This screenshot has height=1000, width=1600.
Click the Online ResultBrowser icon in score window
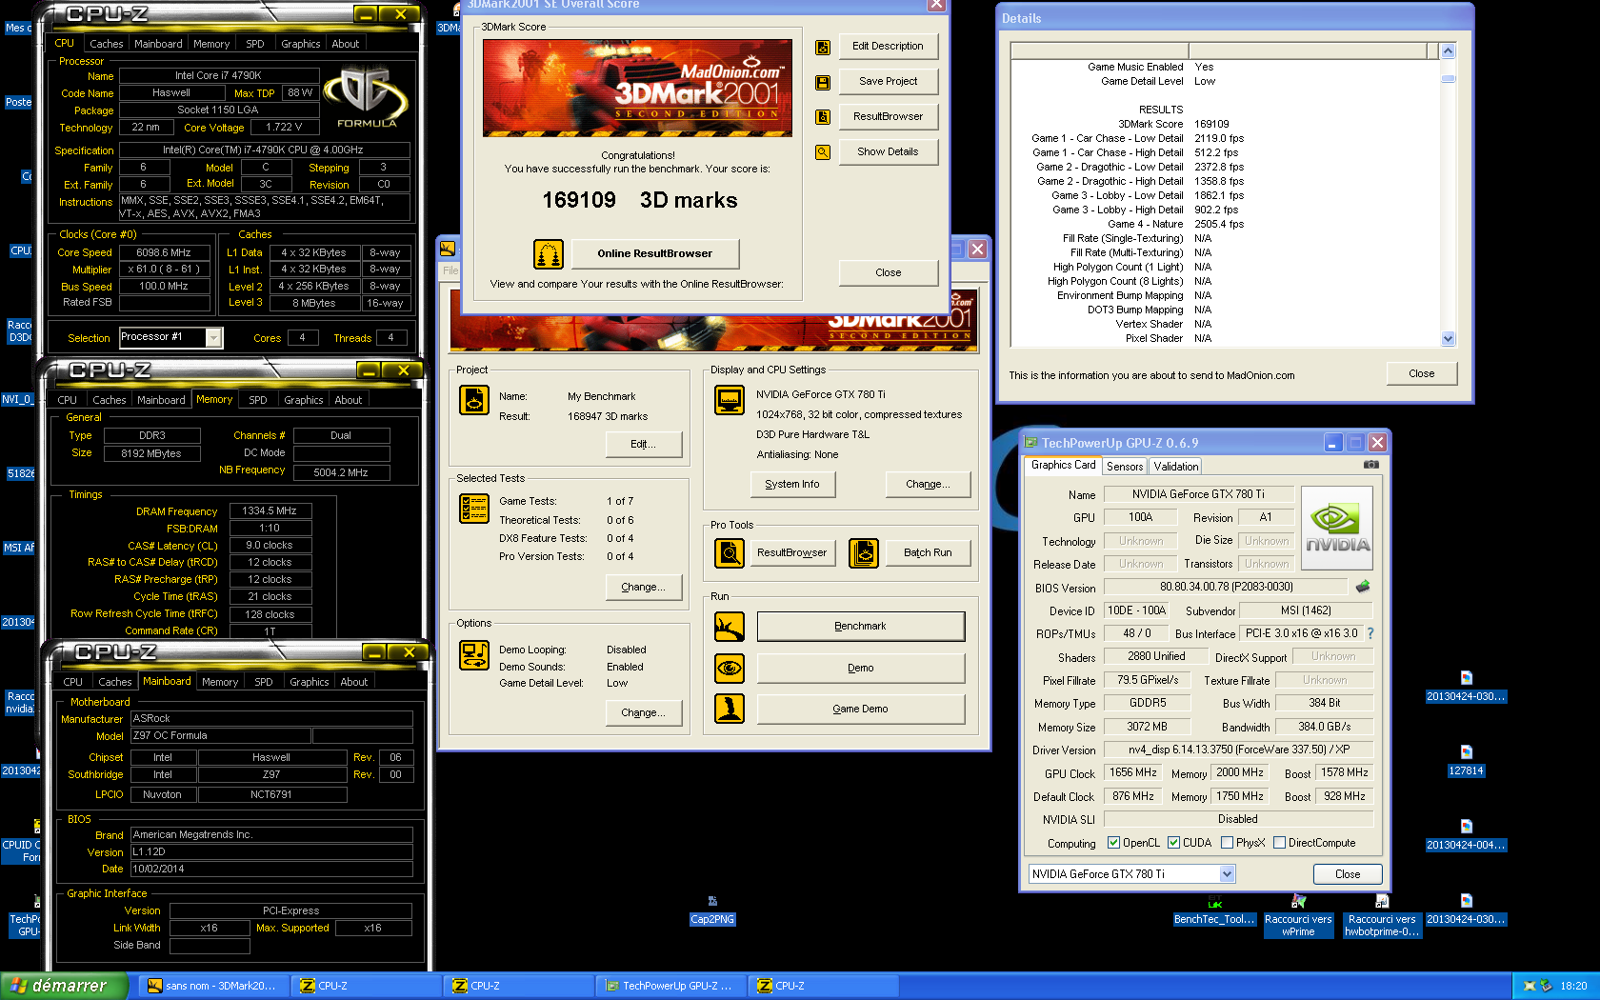click(x=549, y=254)
